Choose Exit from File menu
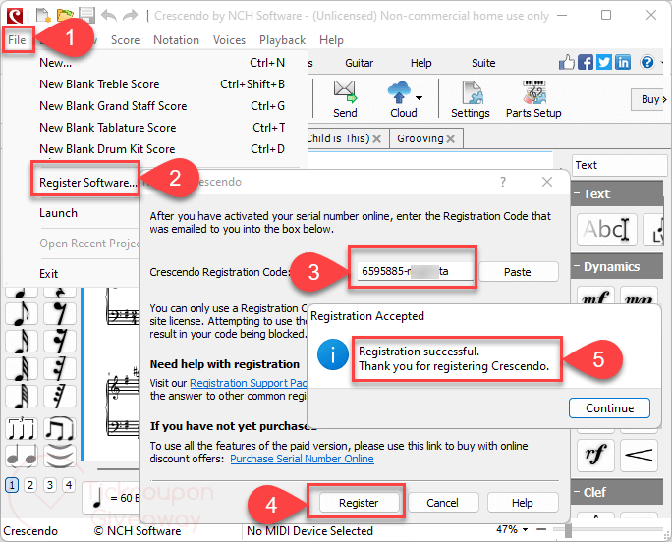This screenshot has height=542, width=672. click(x=49, y=274)
